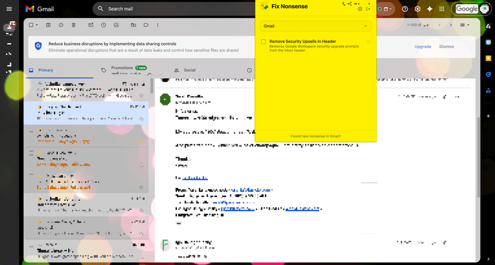Open Google apps grid
The image size is (495, 265).
click(x=442, y=9)
